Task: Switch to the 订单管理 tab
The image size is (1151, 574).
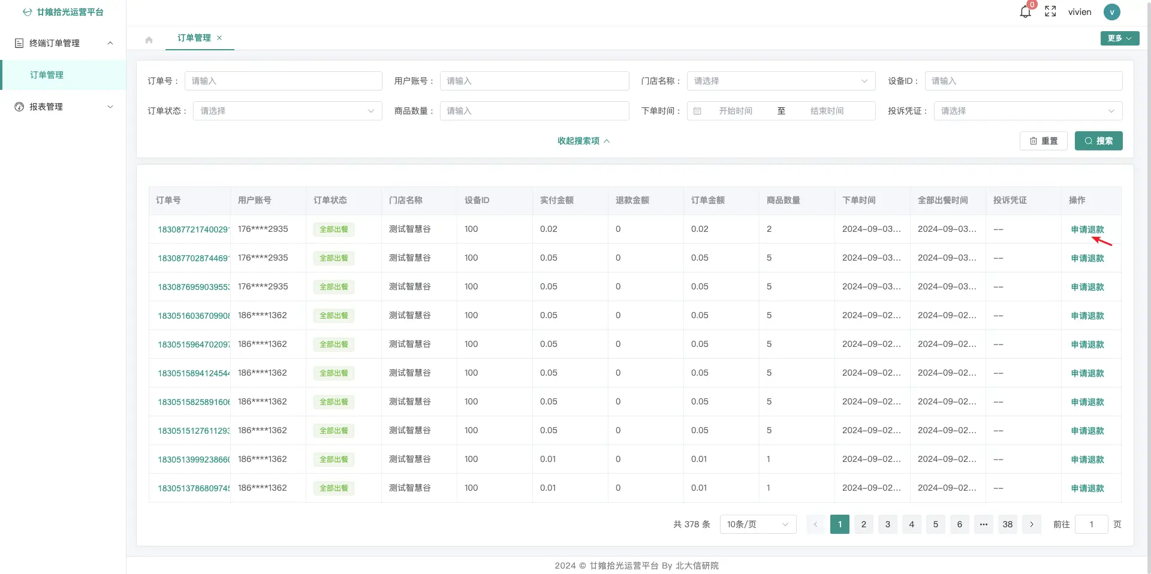Action: [x=194, y=38]
